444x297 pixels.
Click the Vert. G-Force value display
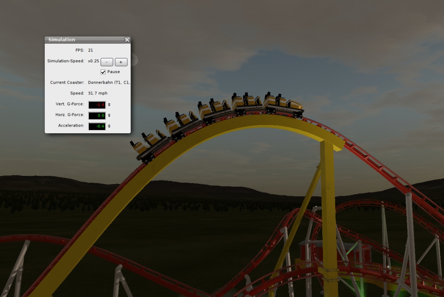[x=97, y=105]
